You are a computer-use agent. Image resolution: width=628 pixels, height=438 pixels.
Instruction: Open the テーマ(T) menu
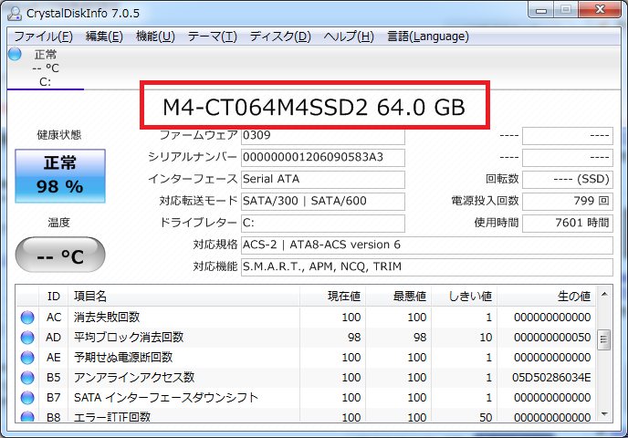[x=213, y=36]
